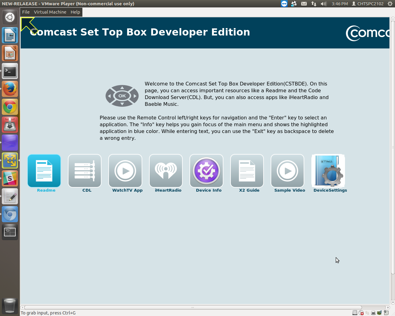Open the Readme app icon
The image size is (395, 316).
(x=44, y=171)
